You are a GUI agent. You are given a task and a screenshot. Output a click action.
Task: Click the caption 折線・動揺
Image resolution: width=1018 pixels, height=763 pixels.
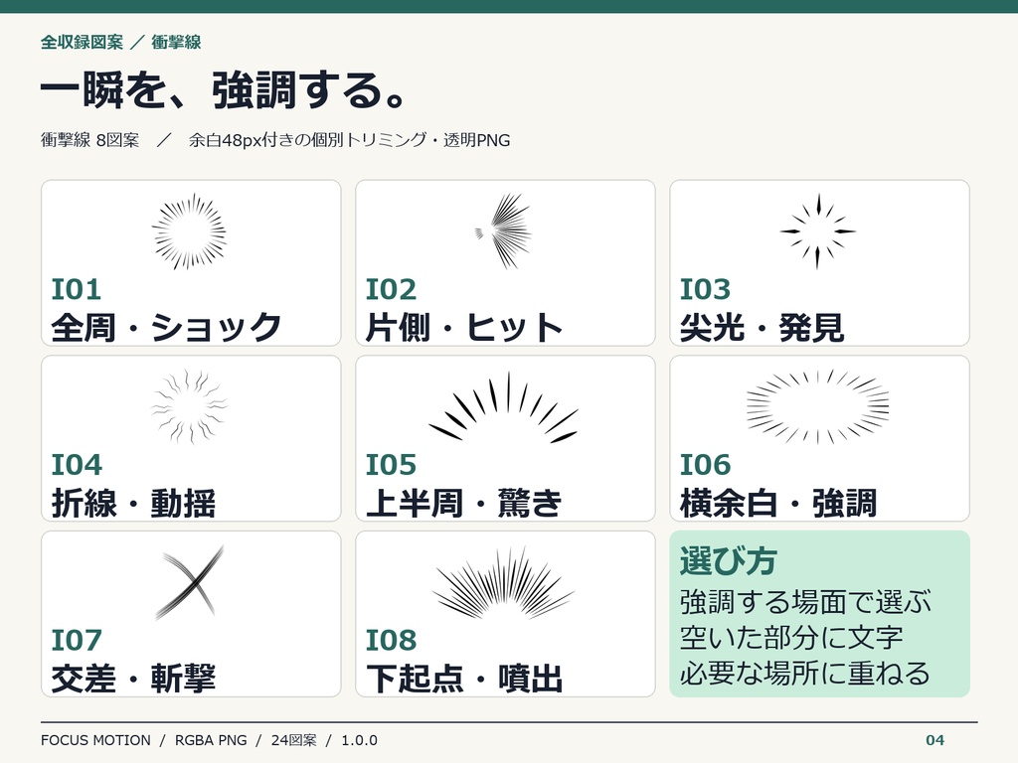coord(133,503)
